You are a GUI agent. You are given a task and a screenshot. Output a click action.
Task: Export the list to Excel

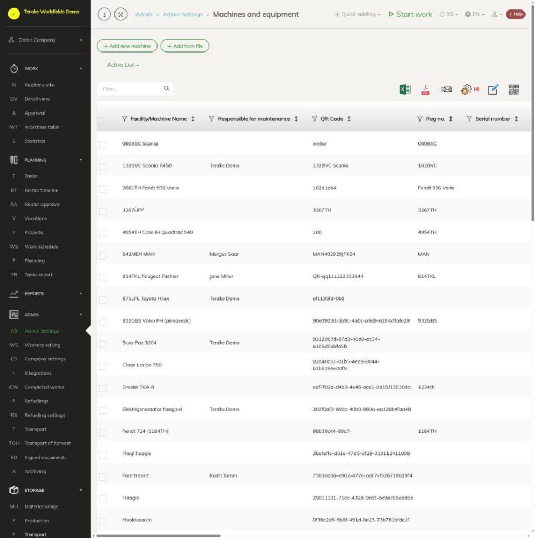click(405, 89)
